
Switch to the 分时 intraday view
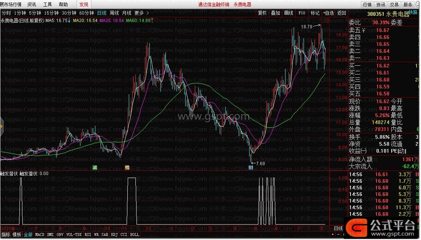pyautogui.click(x=7, y=13)
